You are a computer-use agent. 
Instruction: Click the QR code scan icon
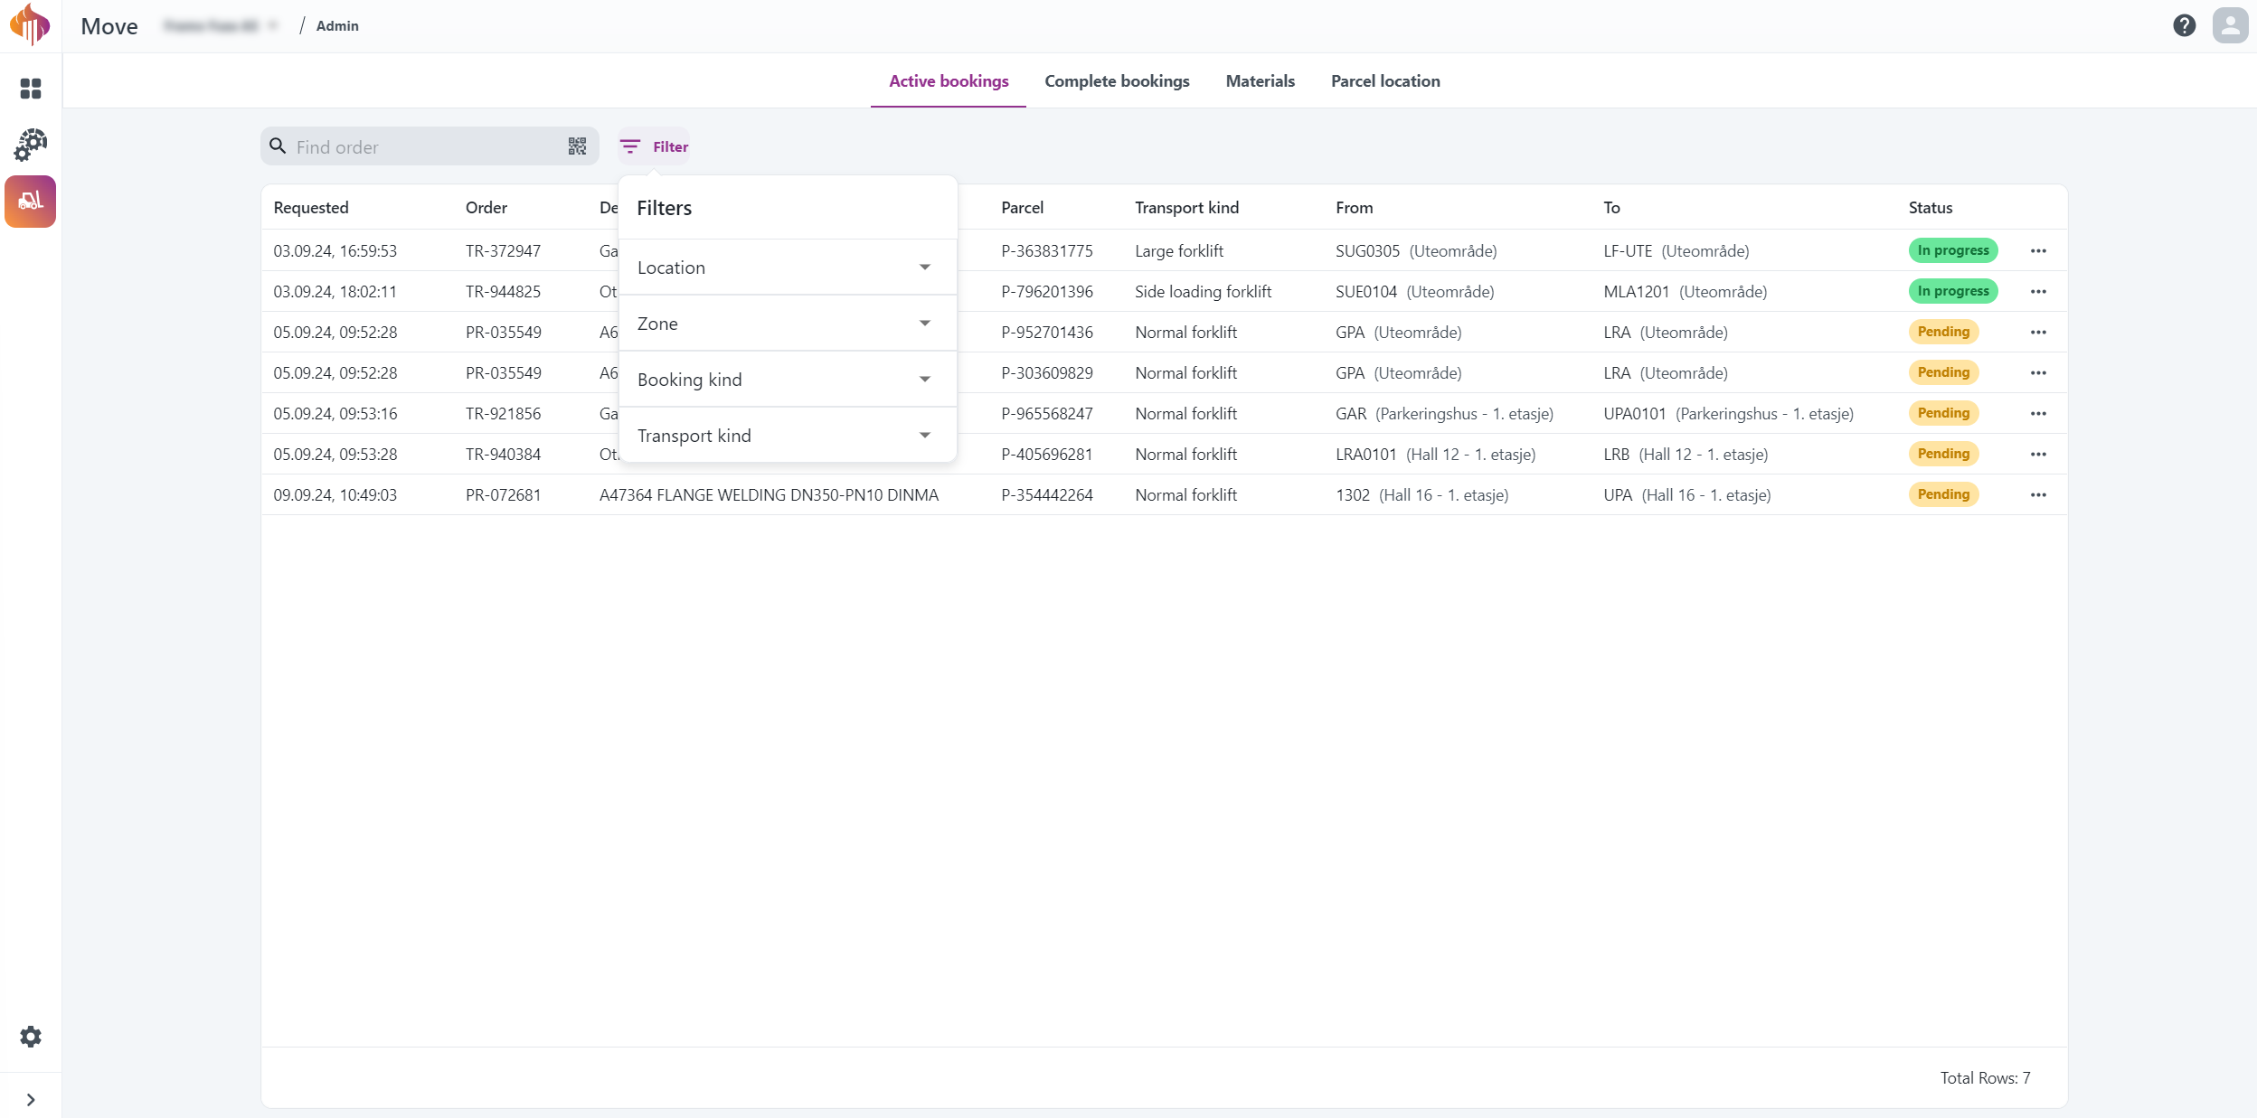(577, 146)
